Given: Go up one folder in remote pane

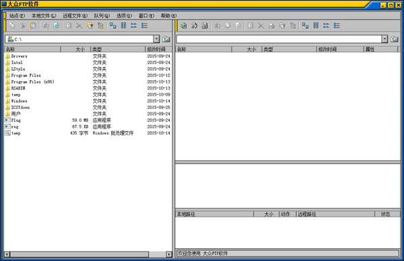Looking at the screenshot, I should (395, 39).
